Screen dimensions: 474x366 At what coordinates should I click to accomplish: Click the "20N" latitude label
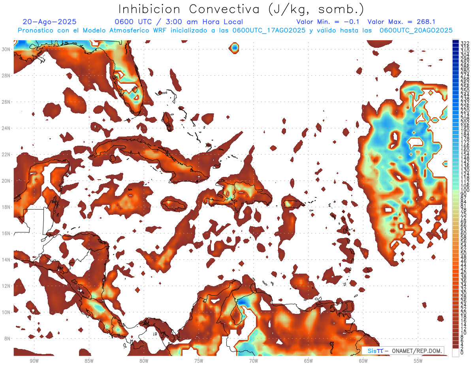click(6, 181)
